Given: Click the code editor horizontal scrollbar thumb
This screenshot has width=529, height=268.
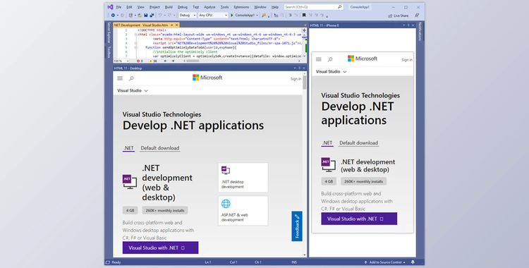Looking at the screenshot, I should (x=193, y=61).
